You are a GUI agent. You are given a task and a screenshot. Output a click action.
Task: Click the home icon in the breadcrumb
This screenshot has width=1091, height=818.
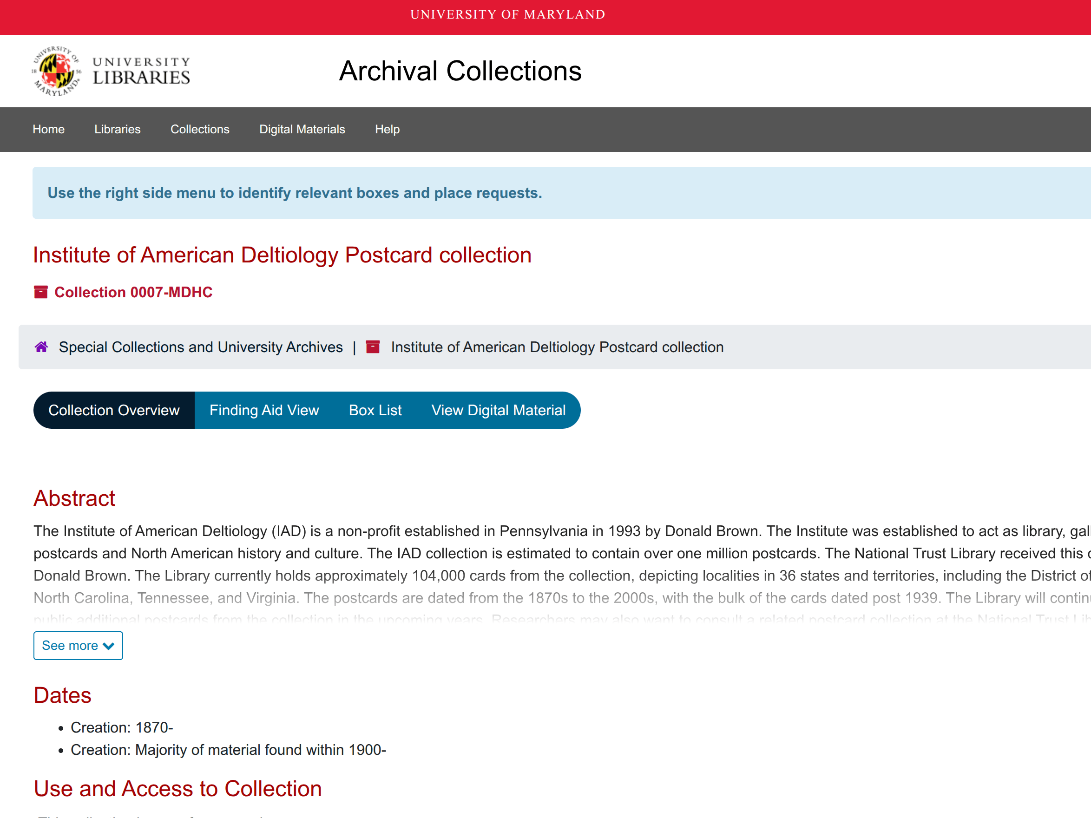(x=41, y=347)
